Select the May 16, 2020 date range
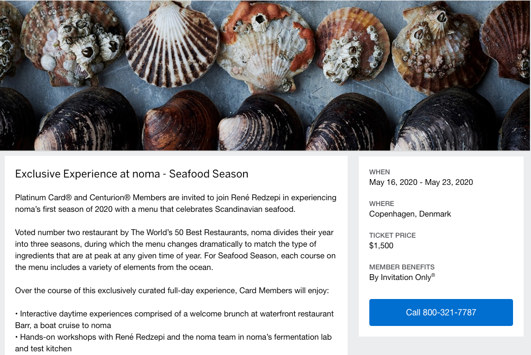 pos(421,182)
